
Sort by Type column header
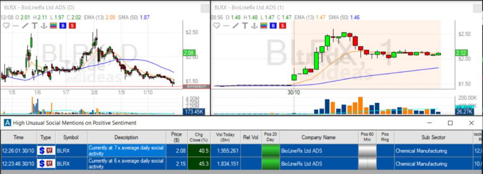[46, 137]
